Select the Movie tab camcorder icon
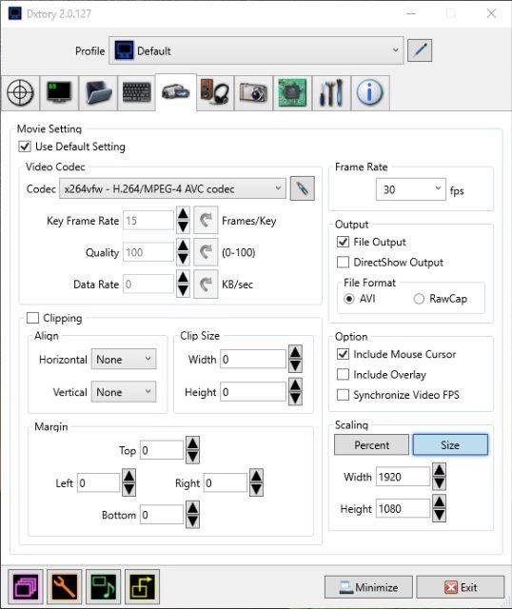Viewport: 512px width, 609px height. pyautogui.click(x=176, y=92)
